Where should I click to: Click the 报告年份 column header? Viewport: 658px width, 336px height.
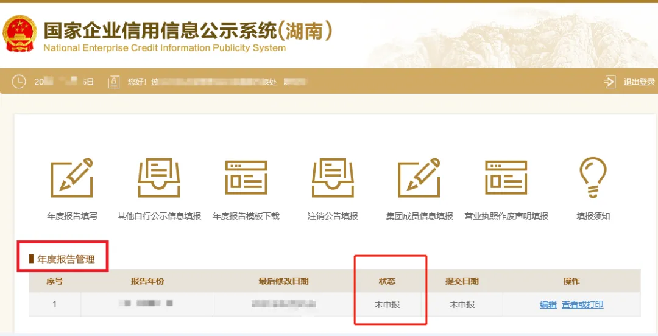click(x=147, y=281)
